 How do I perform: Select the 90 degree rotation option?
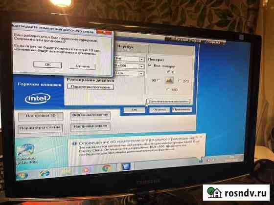159,80
